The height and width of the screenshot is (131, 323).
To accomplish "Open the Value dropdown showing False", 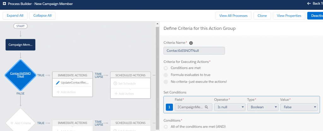I will click(298, 107).
